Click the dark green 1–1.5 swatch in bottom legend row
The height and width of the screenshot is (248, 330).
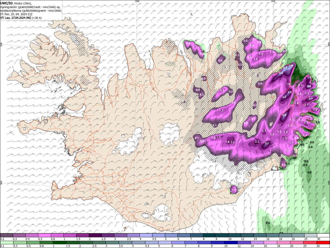click(59, 243)
